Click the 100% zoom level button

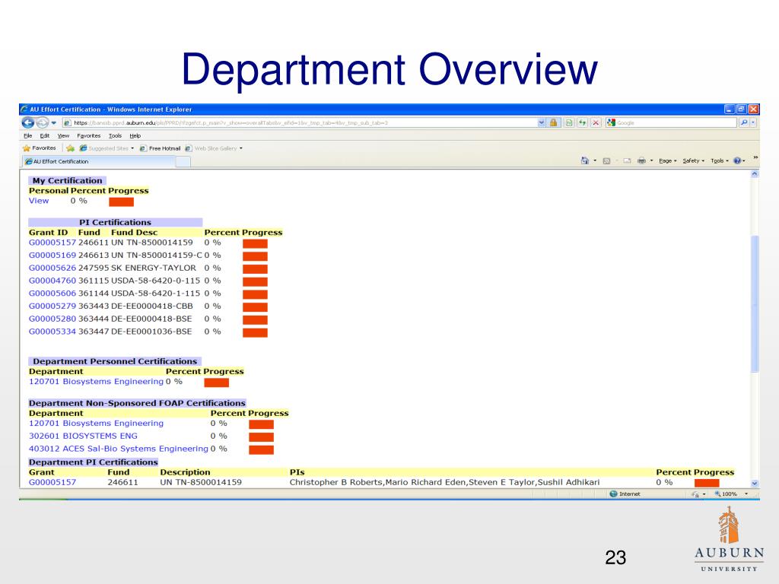726,494
